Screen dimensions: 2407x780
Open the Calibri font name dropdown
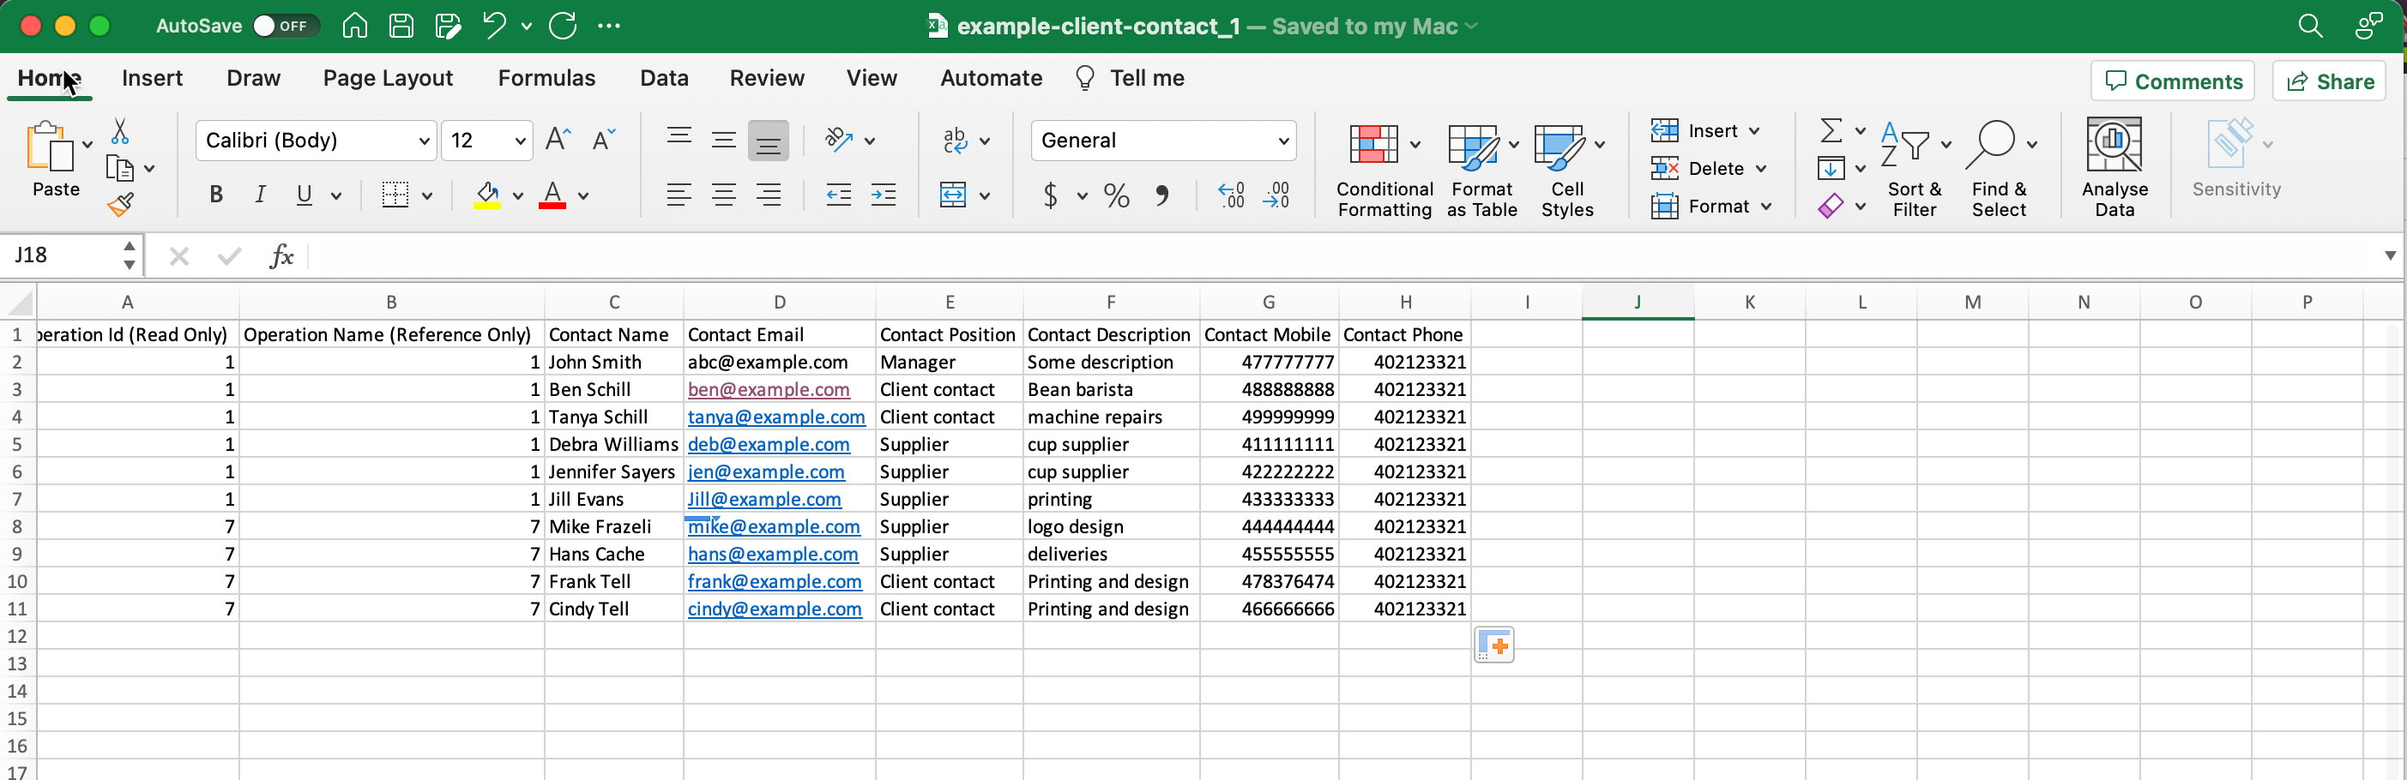[423, 141]
